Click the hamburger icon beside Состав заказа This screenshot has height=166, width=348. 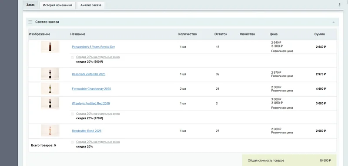click(30, 22)
